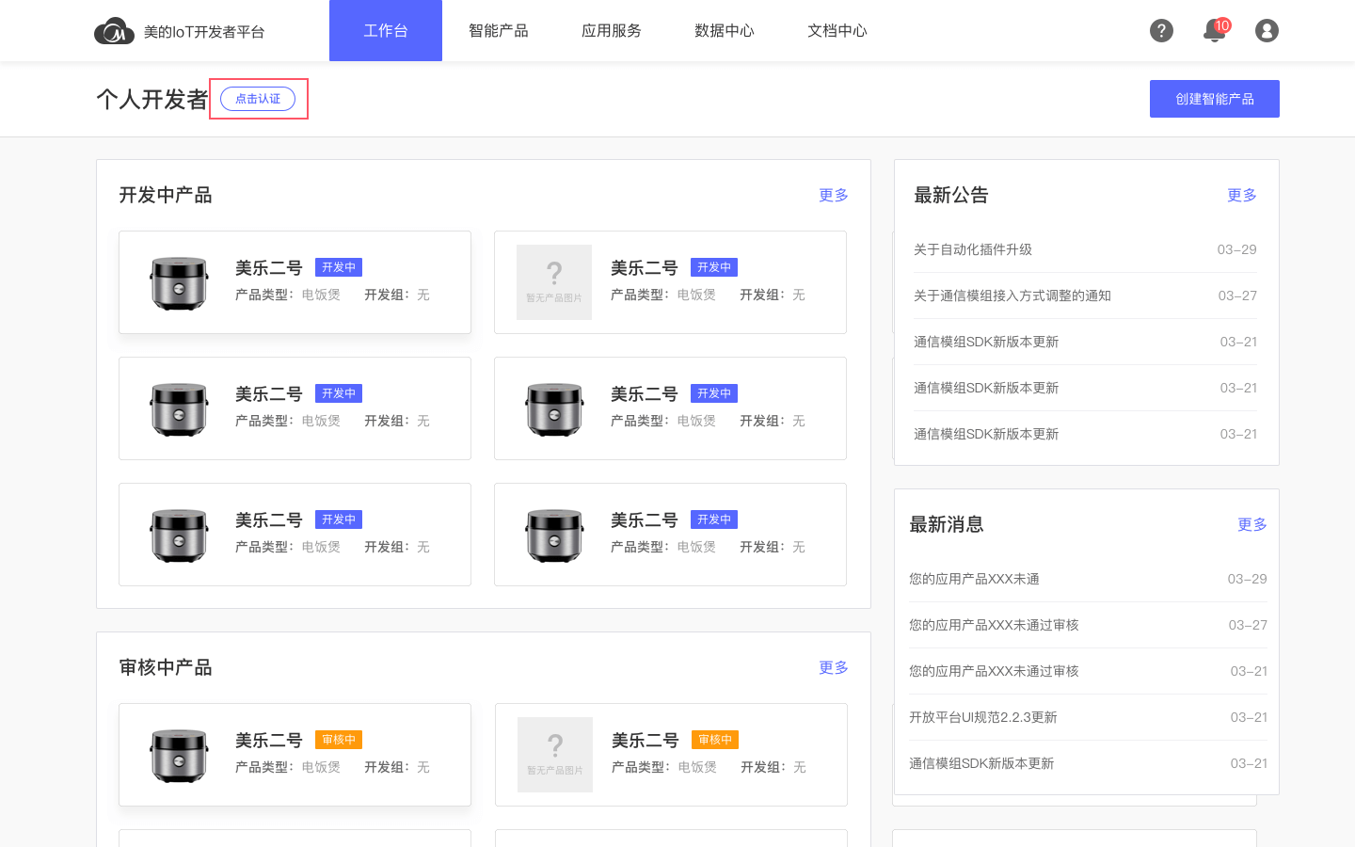Click the 暂无产品图片 placeholder in 审核中产品
Screen dimensions: 1355x847
coord(555,755)
